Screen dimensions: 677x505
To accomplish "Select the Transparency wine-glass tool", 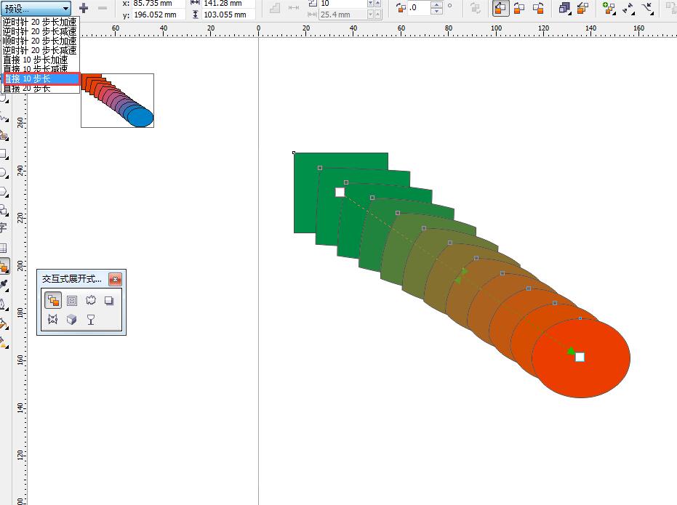I will [91, 320].
